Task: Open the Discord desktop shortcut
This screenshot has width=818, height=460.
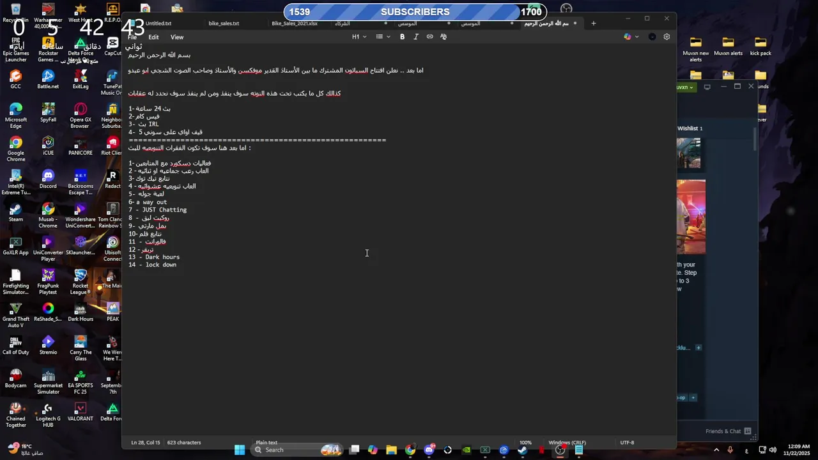Action: point(48,179)
